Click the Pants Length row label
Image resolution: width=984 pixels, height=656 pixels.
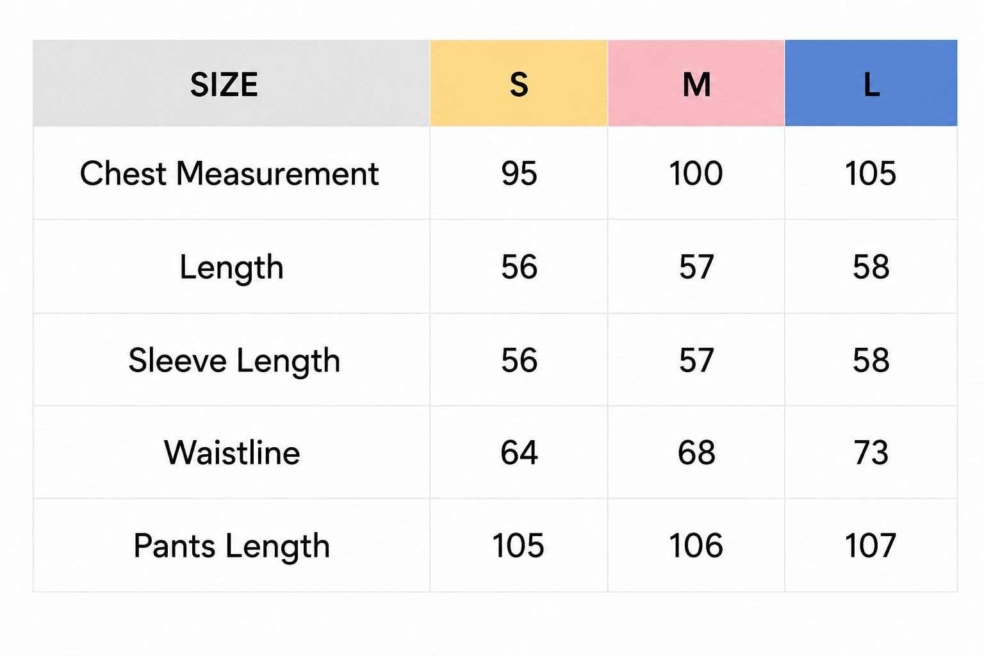pos(231,546)
